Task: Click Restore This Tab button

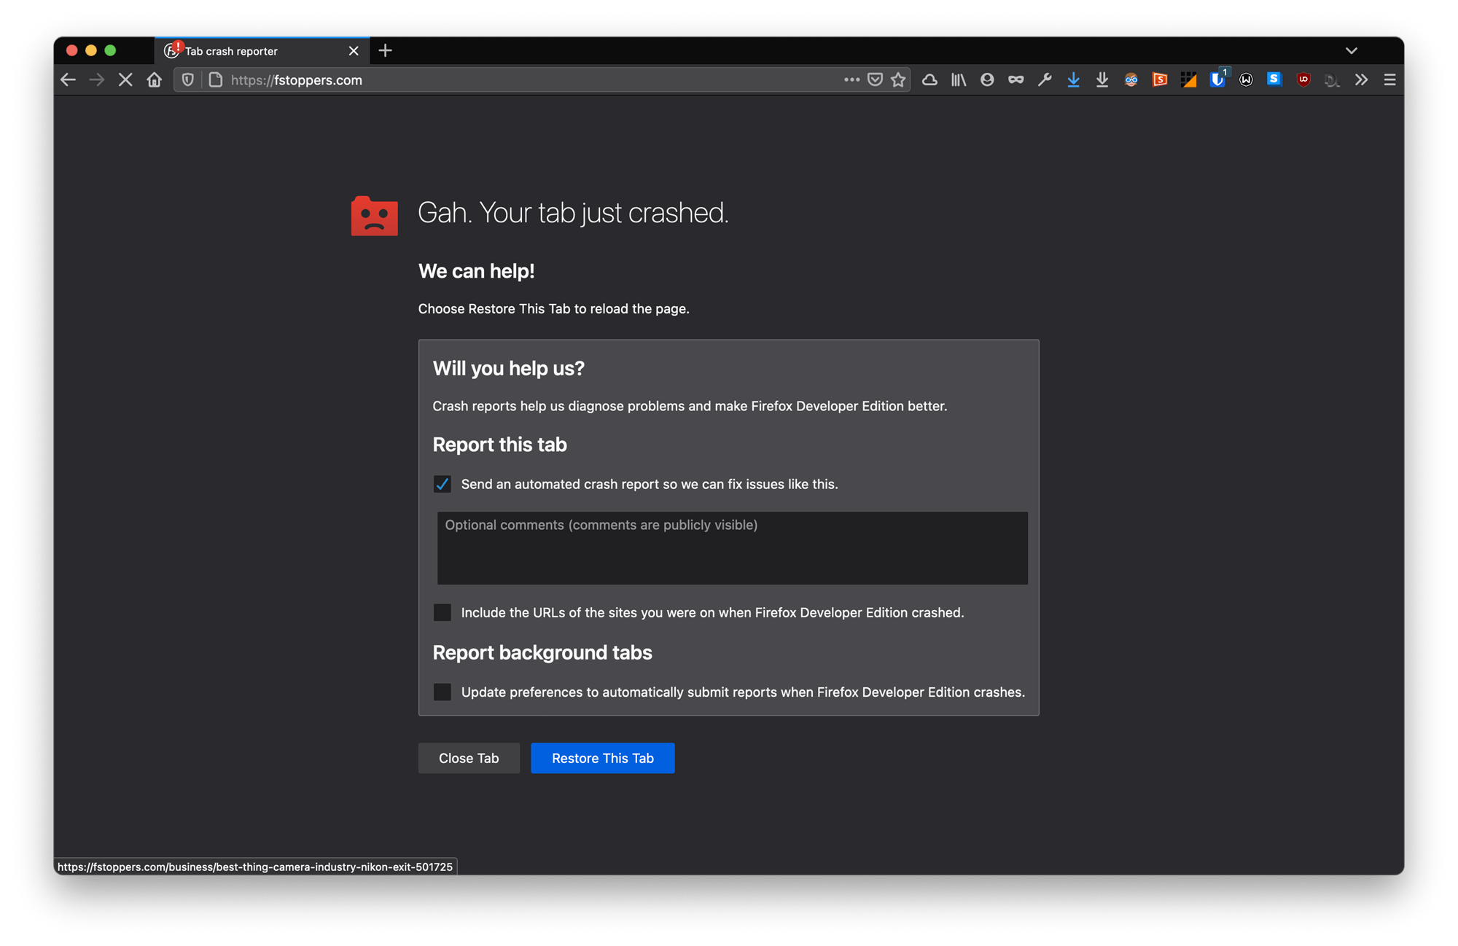Action: [602, 758]
